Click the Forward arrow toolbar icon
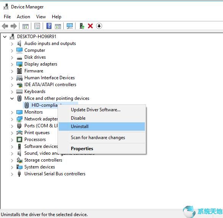 point(14,26)
